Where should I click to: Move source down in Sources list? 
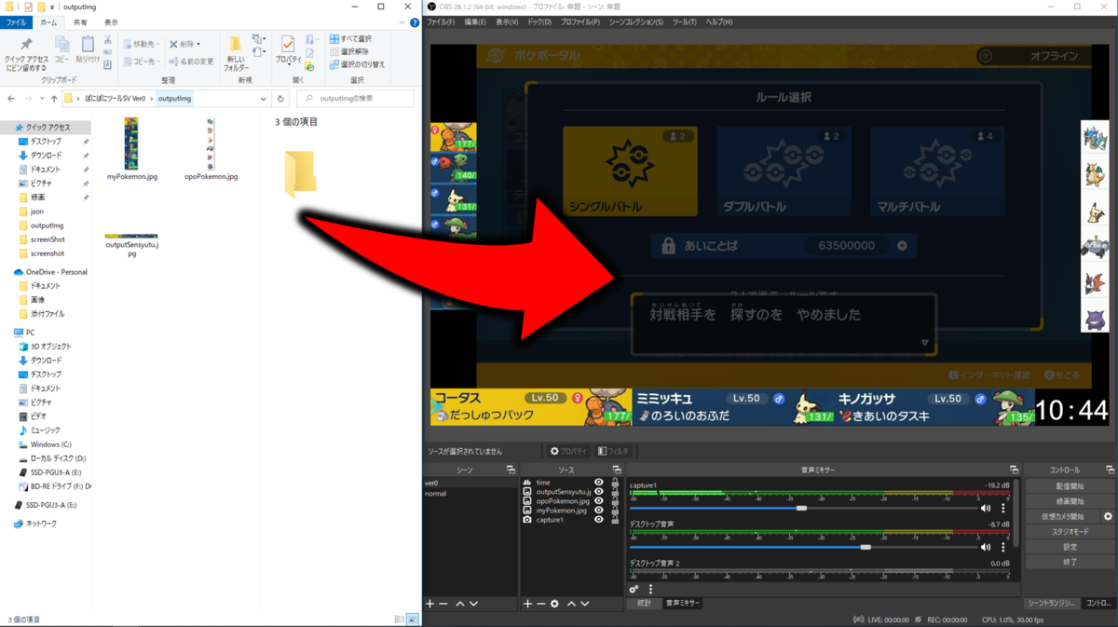[585, 604]
